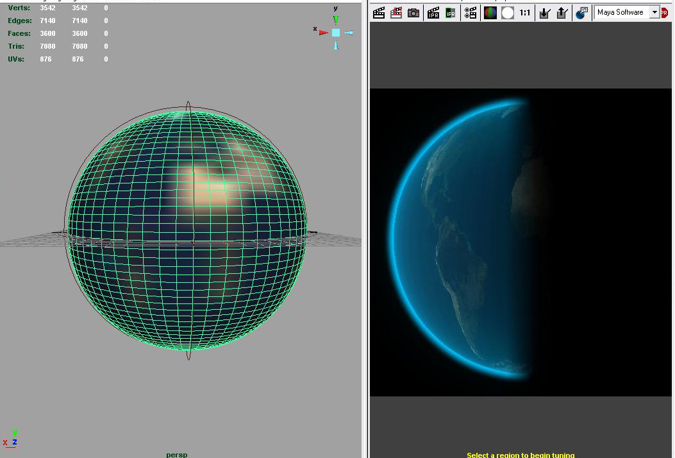Set render view to 1:1 real size
The height and width of the screenshot is (458, 675).
tap(525, 13)
